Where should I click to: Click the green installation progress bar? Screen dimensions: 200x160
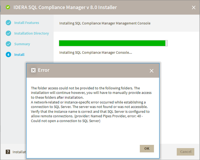112,43
